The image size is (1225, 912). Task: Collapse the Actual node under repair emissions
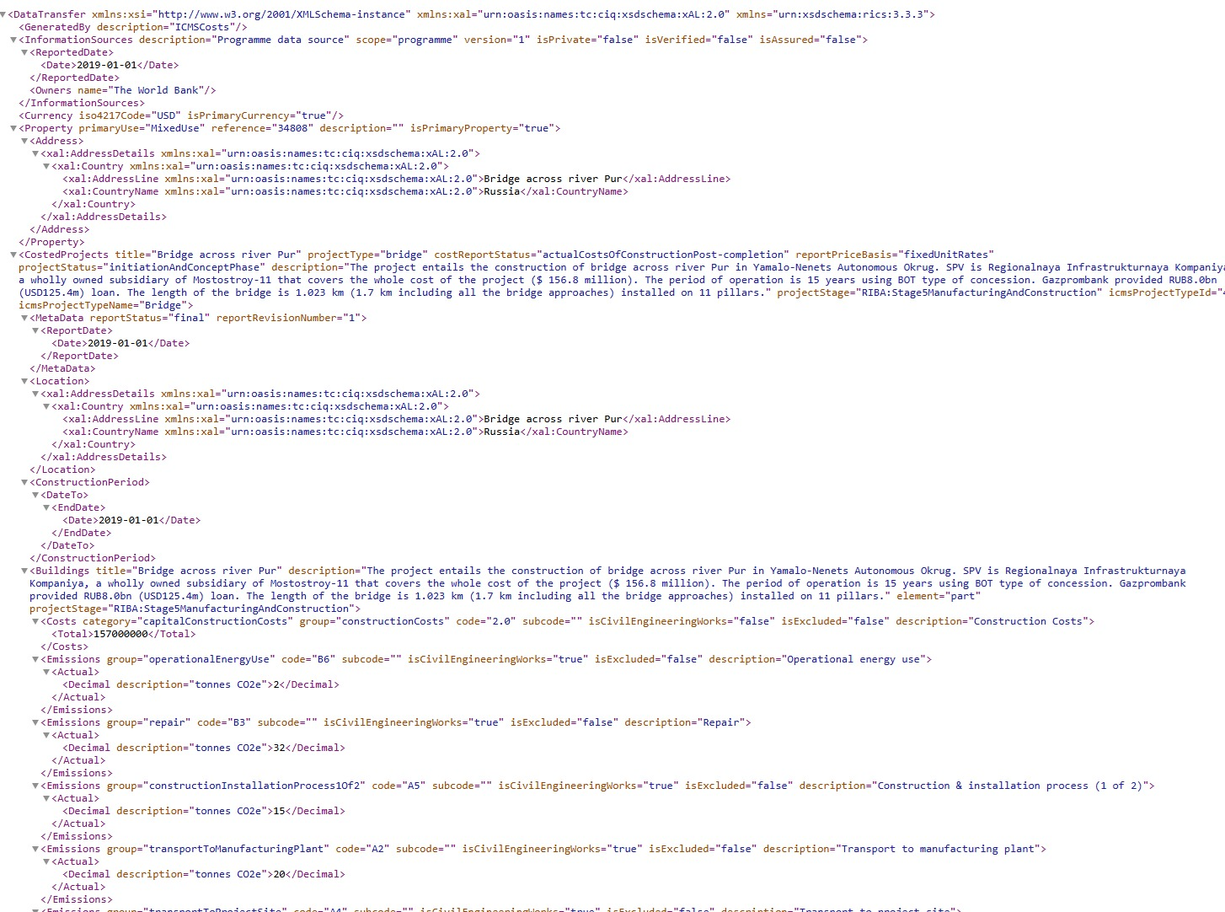click(x=46, y=735)
